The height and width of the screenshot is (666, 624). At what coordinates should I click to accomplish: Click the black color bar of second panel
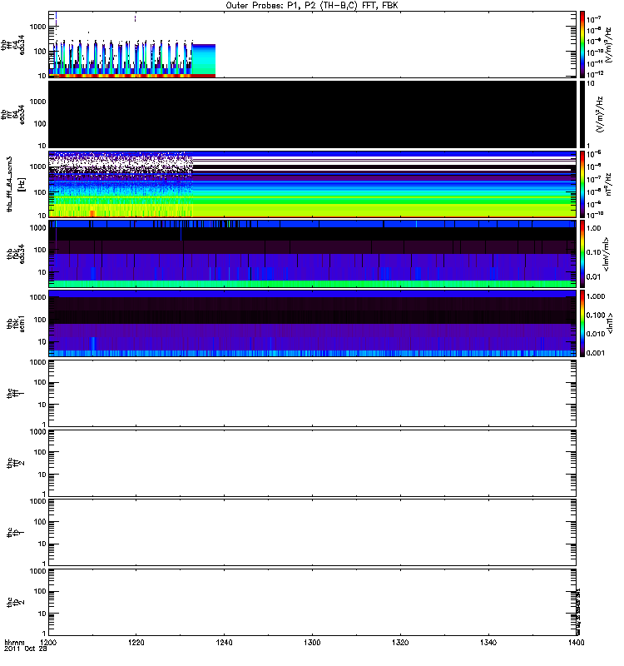coord(583,114)
